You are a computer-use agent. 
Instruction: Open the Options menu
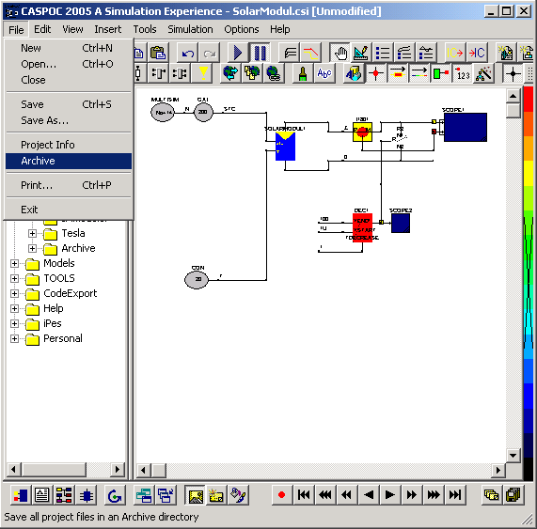(242, 29)
